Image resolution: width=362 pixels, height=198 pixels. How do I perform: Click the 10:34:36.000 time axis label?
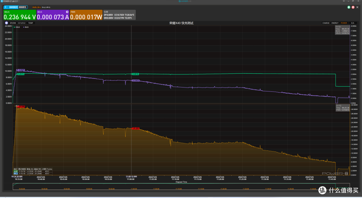[x=17, y=177]
